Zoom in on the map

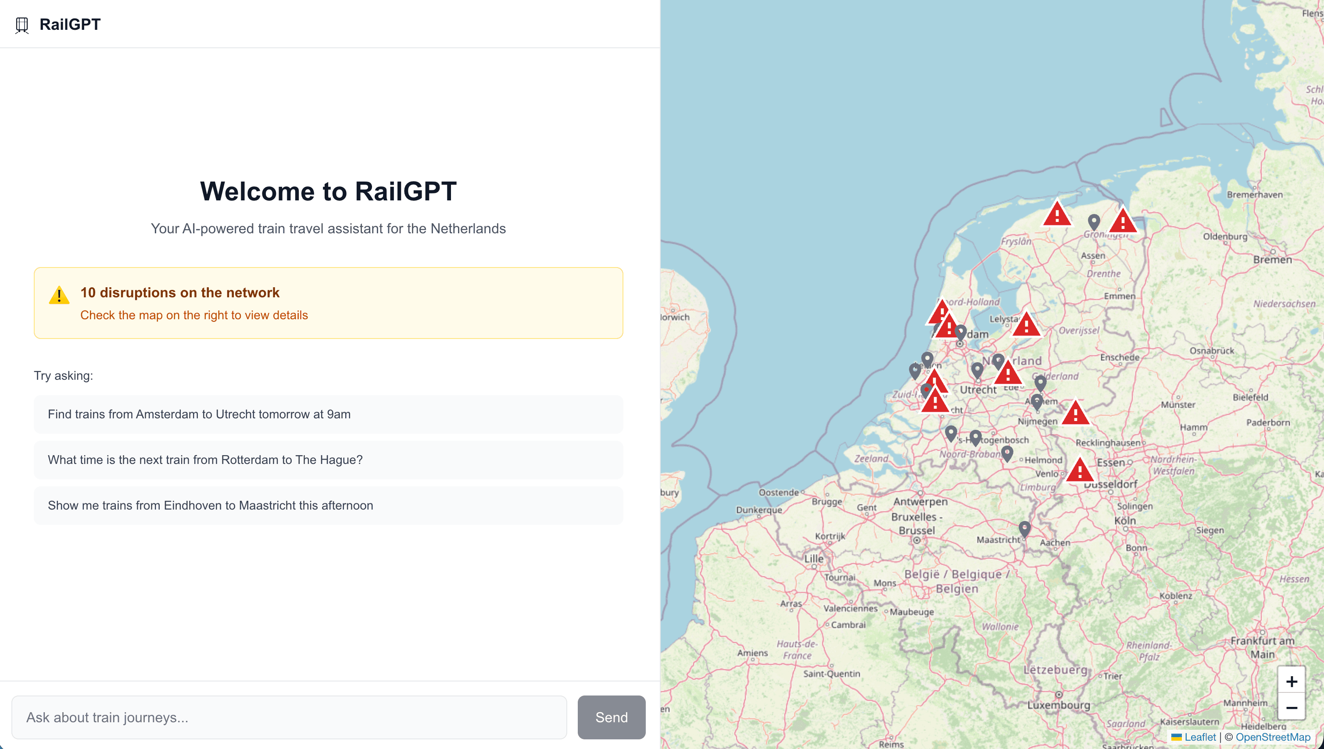pyautogui.click(x=1291, y=681)
